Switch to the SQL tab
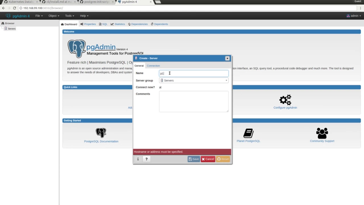 pos(103,24)
